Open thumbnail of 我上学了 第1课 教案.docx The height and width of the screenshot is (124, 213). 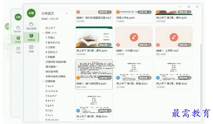coord(134,70)
